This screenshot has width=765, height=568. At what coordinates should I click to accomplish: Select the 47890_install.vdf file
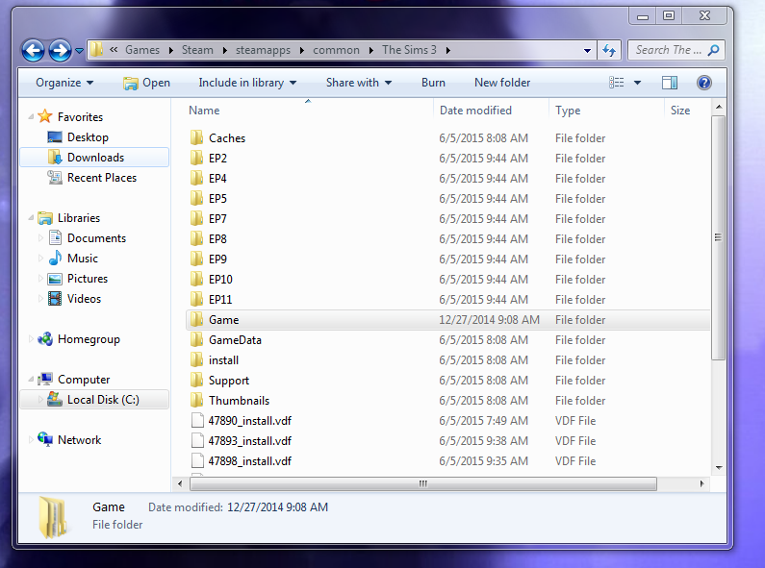[447, 420]
